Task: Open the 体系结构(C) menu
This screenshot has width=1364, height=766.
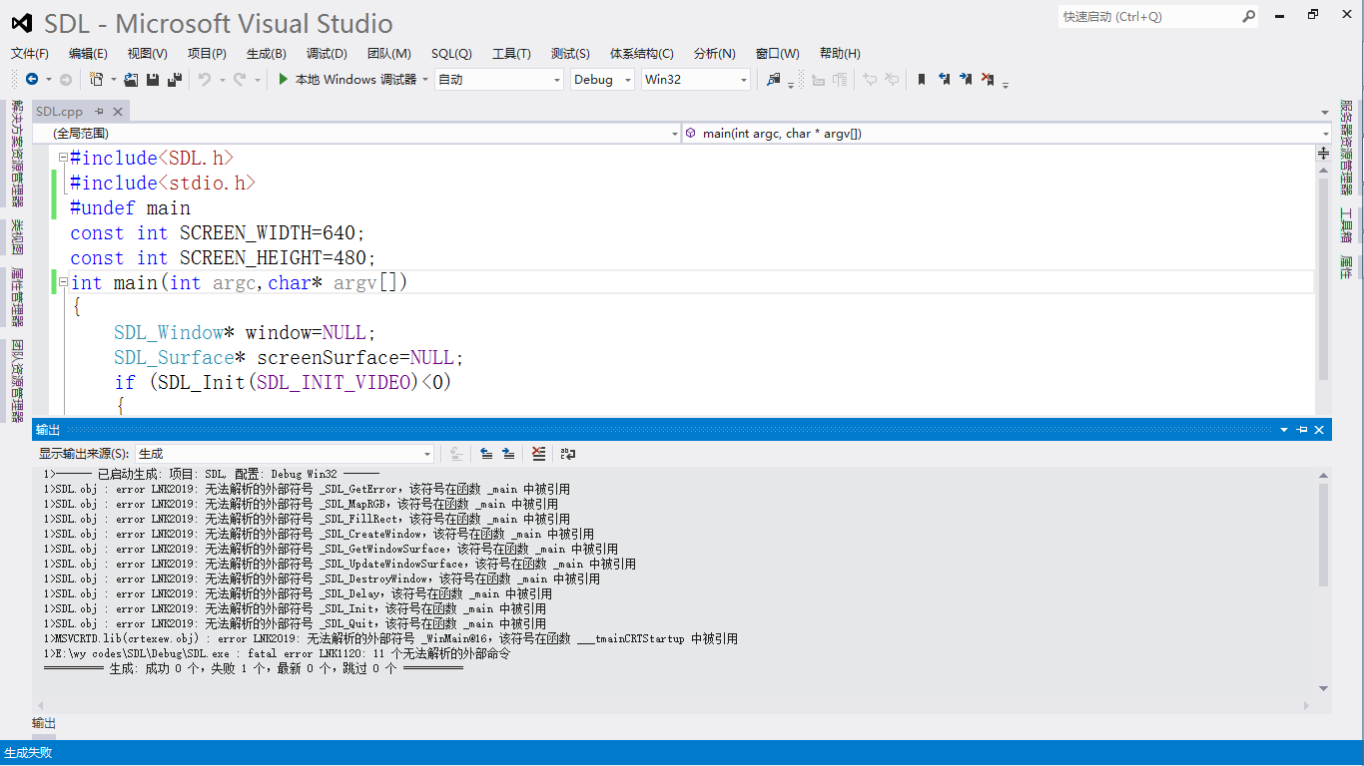Action: 641,53
